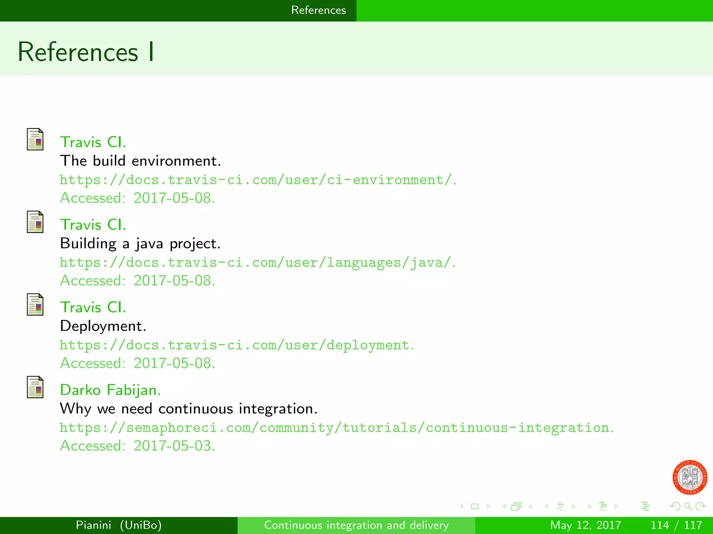Click 'Continuous integration and delivery' footer title
The image size is (713, 534).
(356, 525)
